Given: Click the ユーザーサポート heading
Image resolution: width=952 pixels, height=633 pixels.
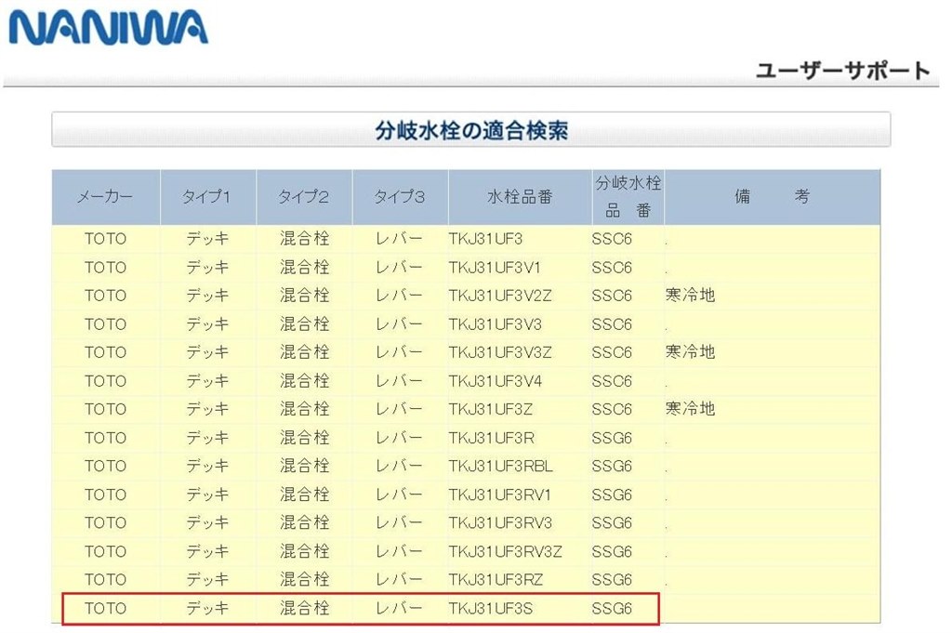Looking at the screenshot, I should point(842,71).
